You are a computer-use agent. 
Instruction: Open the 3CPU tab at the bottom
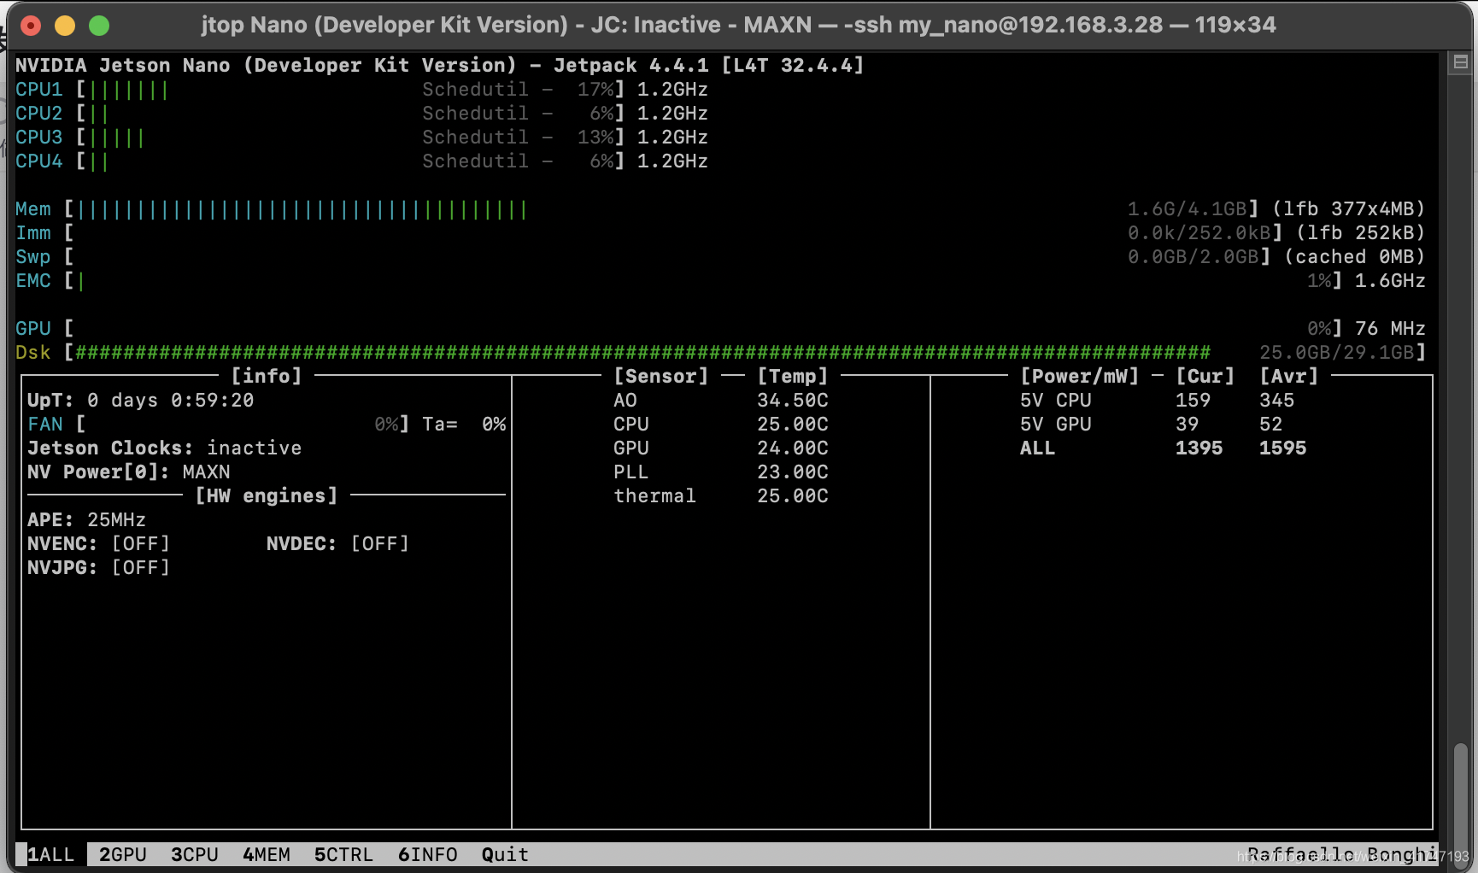click(194, 853)
